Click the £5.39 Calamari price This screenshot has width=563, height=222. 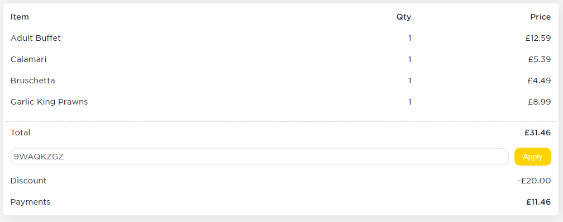[x=540, y=59]
